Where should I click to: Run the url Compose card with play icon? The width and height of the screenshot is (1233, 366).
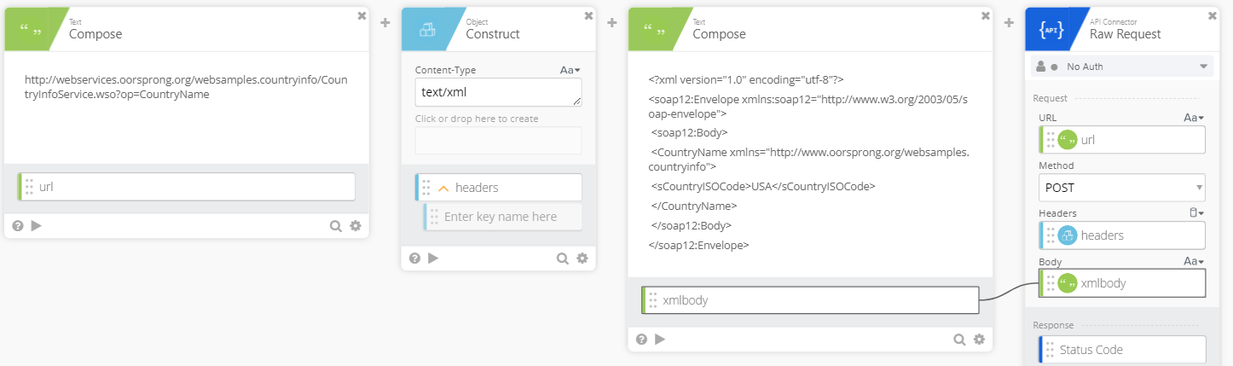[x=36, y=226]
